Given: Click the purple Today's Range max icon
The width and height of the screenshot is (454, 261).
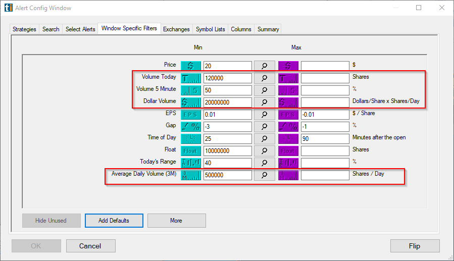Looking at the screenshot, I should coord(288,163).
